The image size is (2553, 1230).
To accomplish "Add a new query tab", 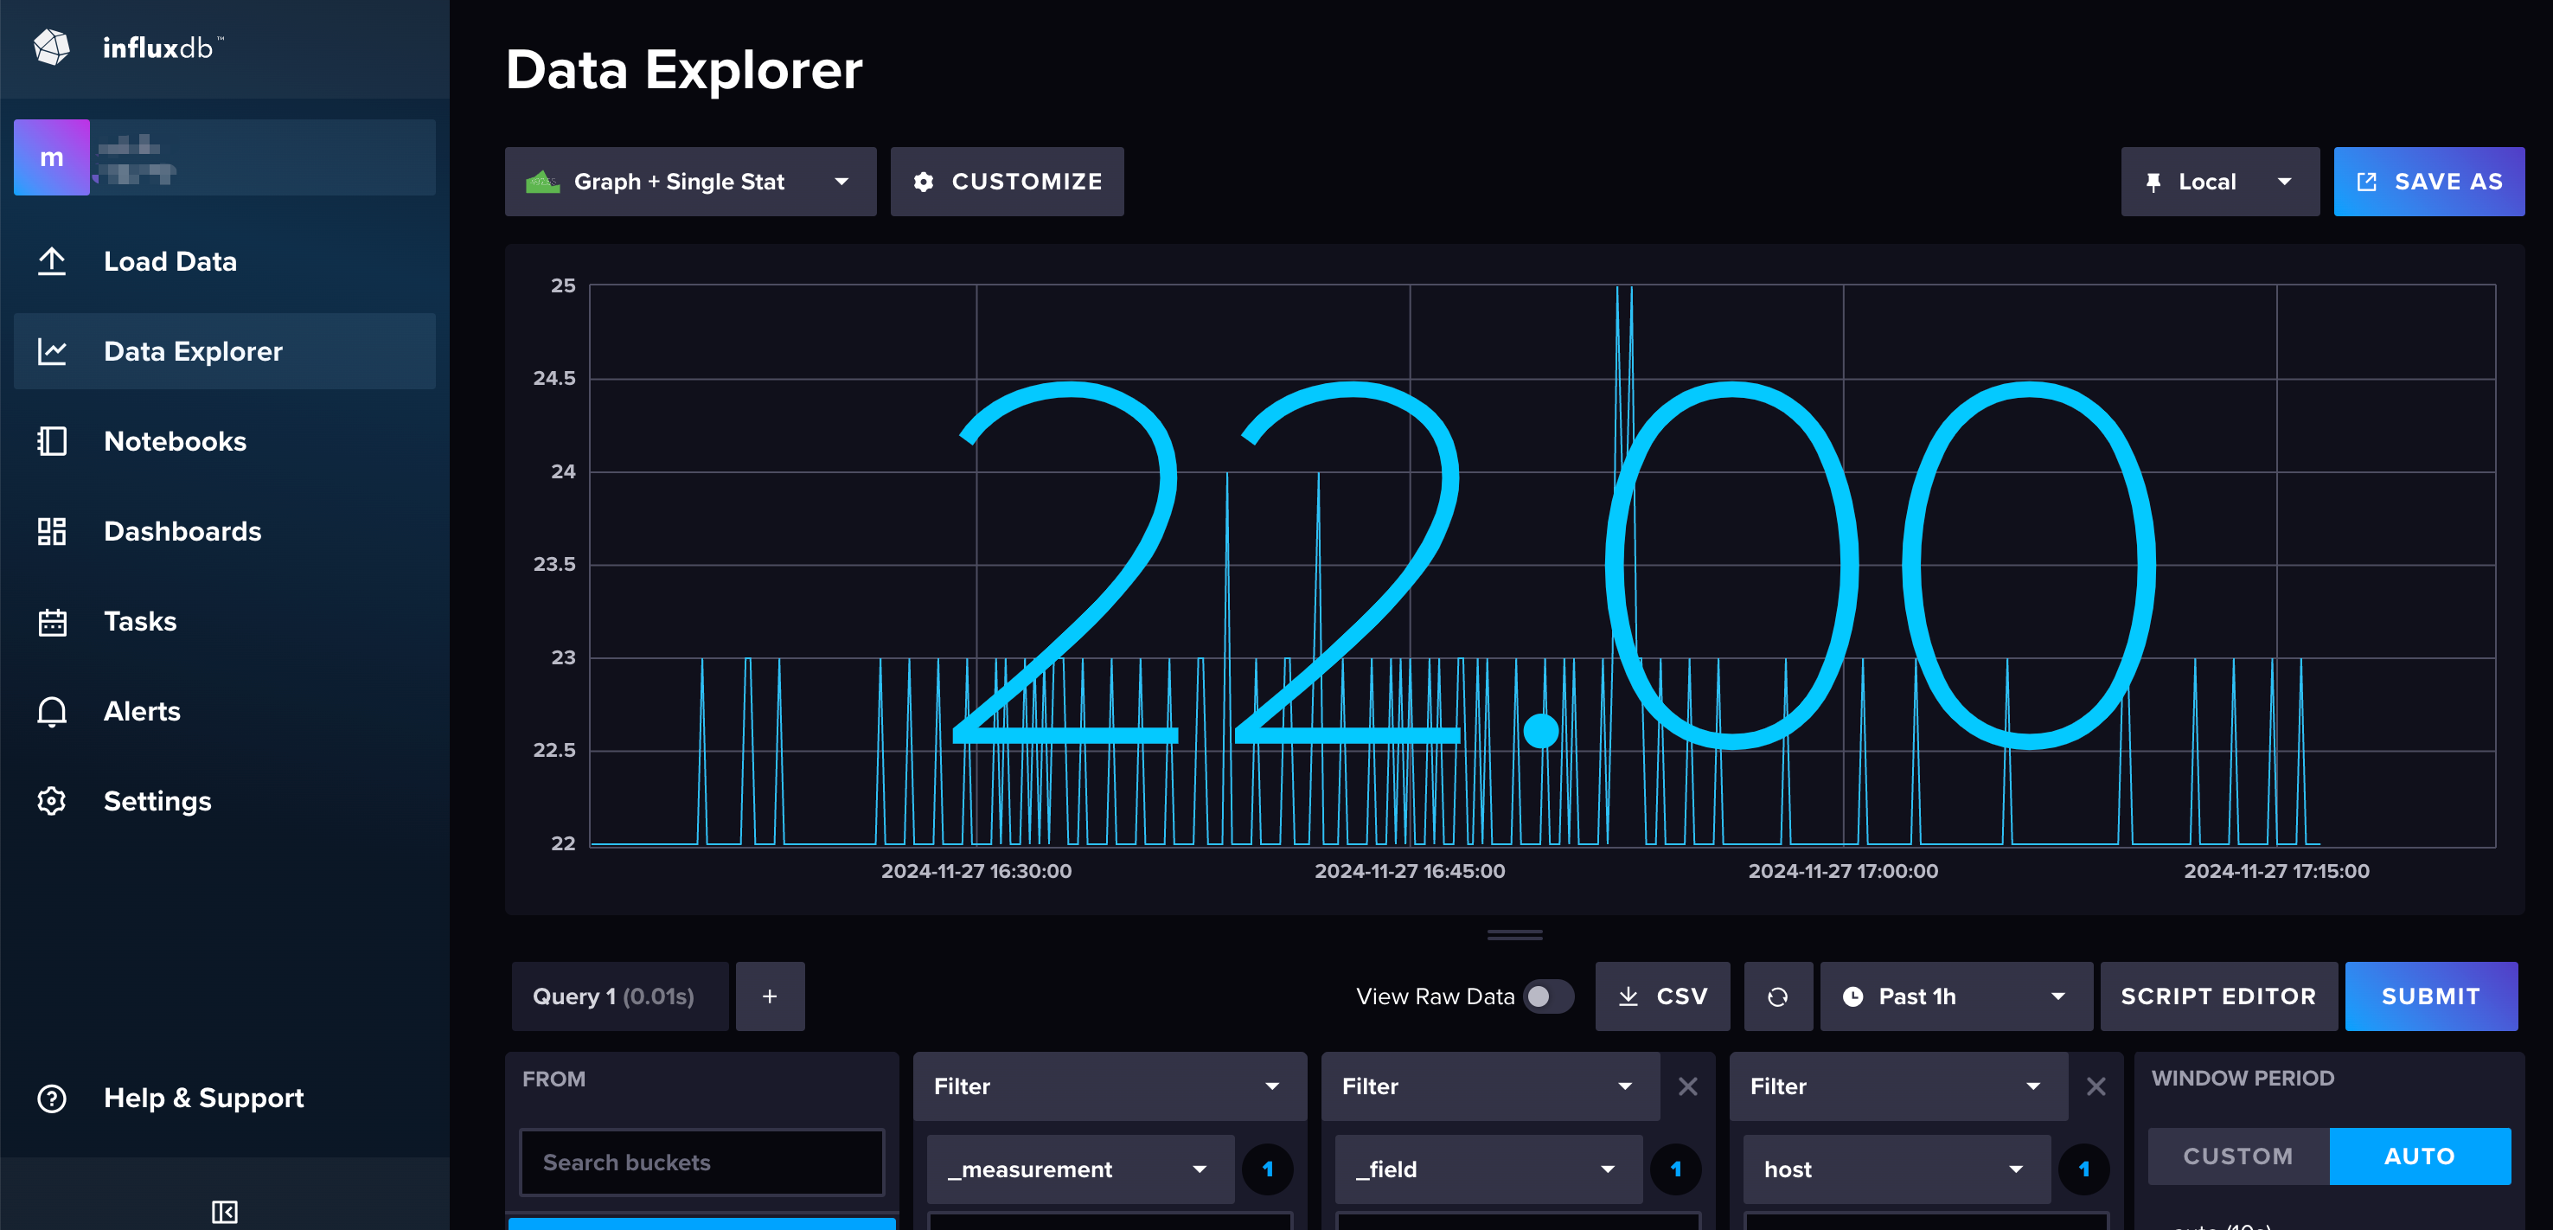I will (769, 996).
